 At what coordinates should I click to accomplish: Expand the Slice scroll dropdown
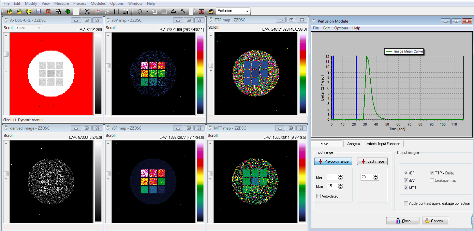click(39, 28)
